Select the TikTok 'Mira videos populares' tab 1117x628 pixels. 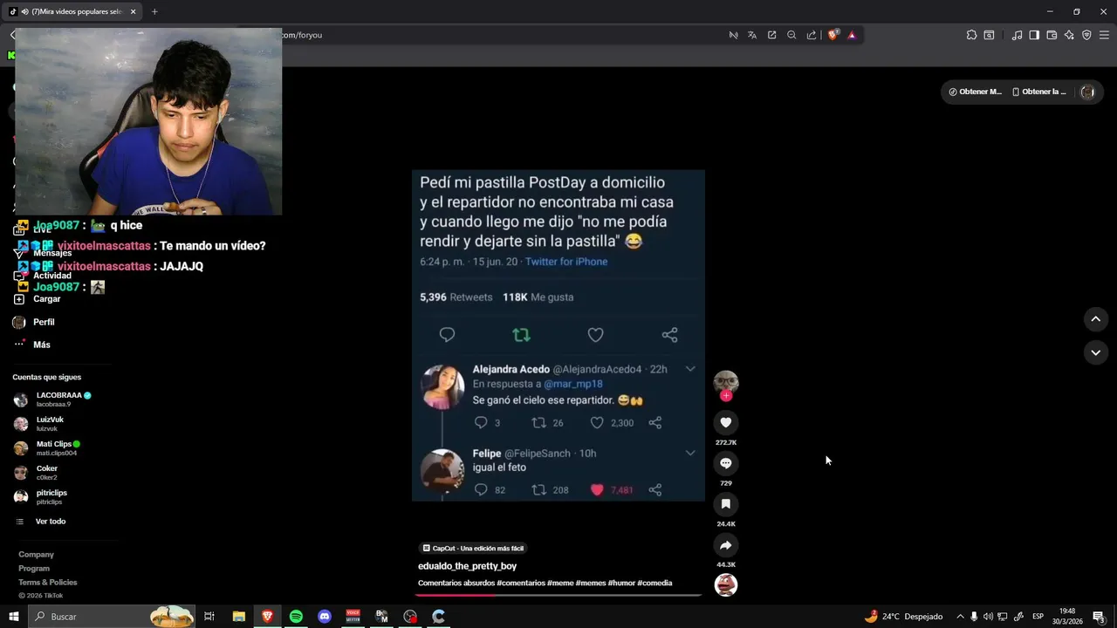pyautogui.click(x=73, y=11)
